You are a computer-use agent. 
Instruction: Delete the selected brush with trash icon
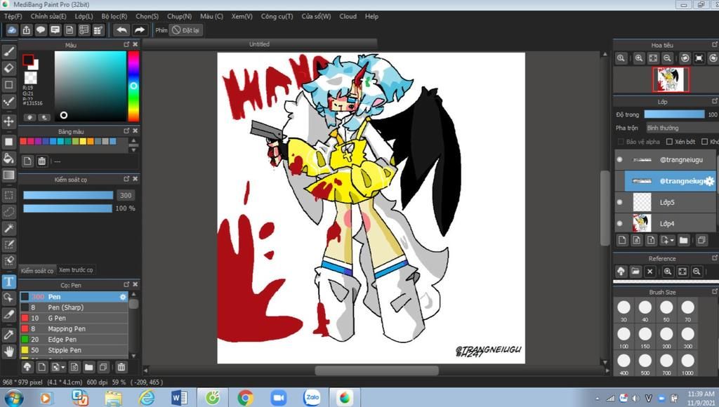coord(121,367)
